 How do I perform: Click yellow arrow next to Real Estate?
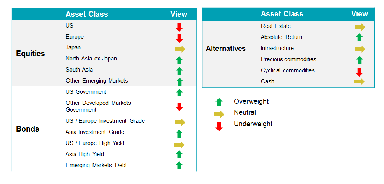pos(360,27)
